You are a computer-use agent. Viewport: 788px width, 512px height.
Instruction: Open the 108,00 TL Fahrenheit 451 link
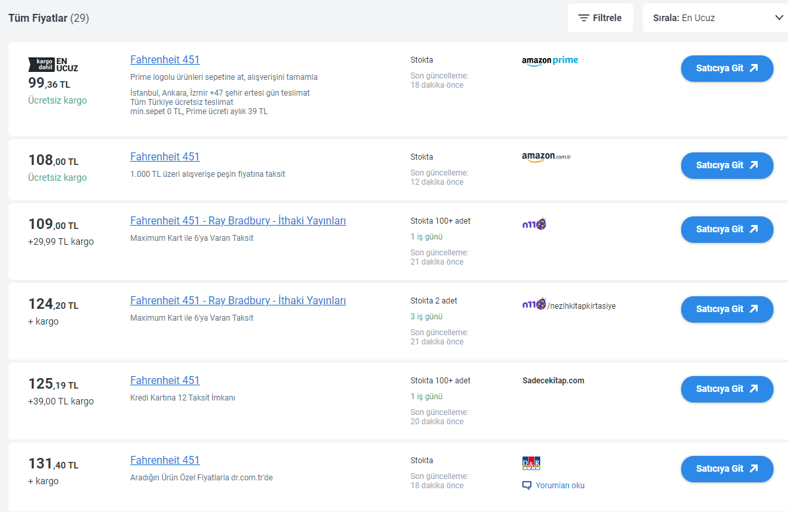[165, 157]
